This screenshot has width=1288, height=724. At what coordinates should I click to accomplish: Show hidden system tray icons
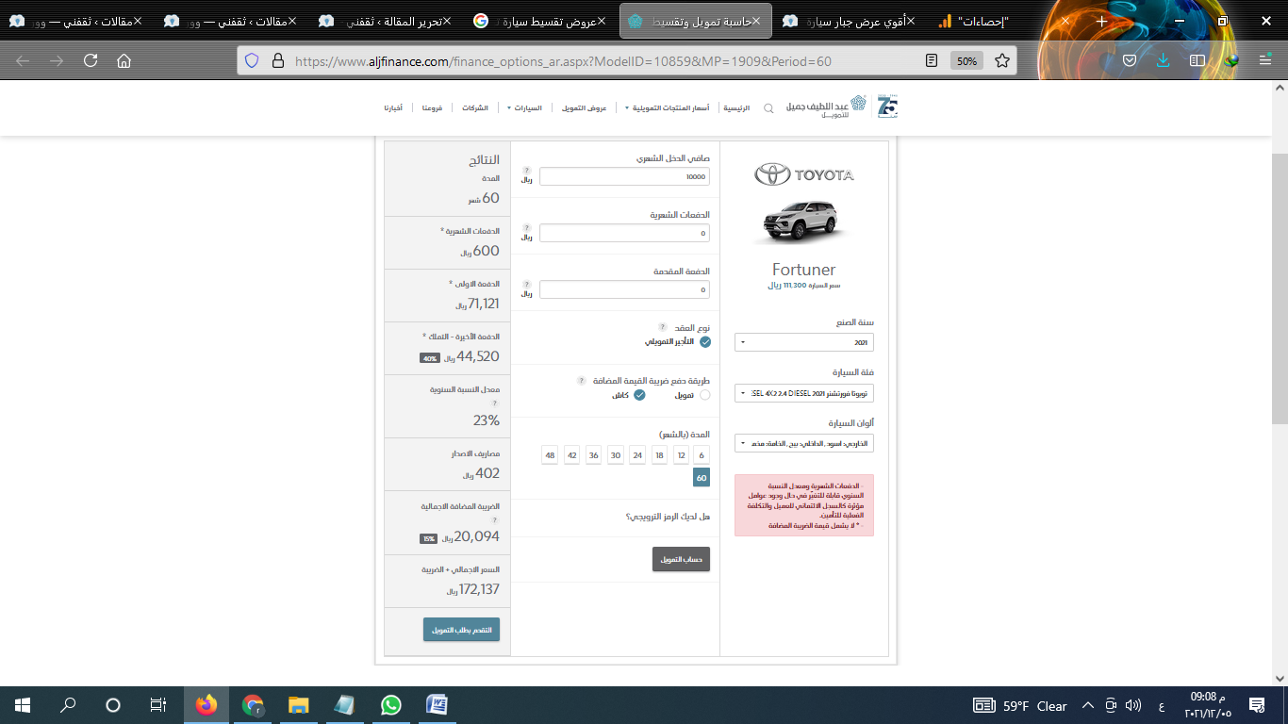tap(1087, 705)
